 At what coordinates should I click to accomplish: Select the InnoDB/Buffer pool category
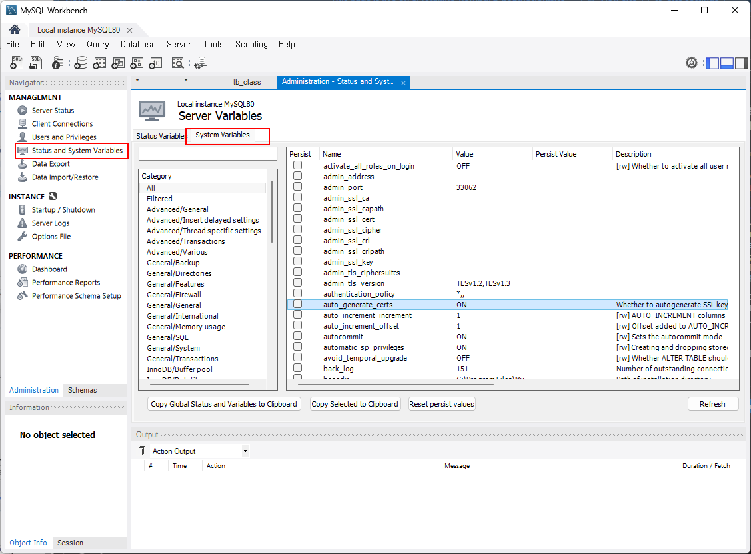coord(180,369)
